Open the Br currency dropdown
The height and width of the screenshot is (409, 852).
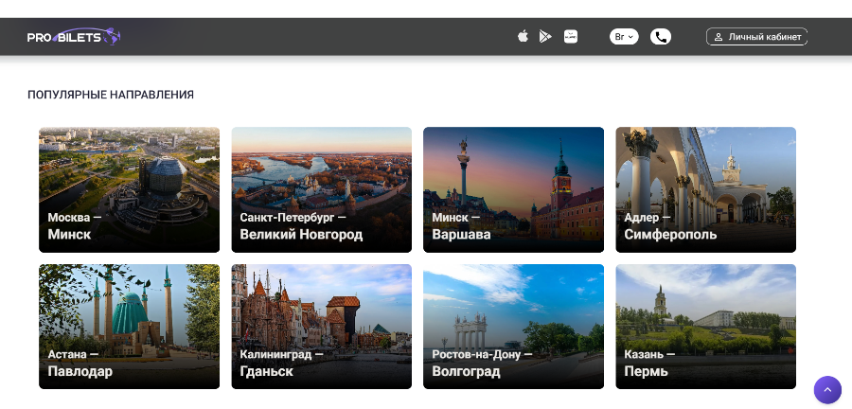(624, 37)
